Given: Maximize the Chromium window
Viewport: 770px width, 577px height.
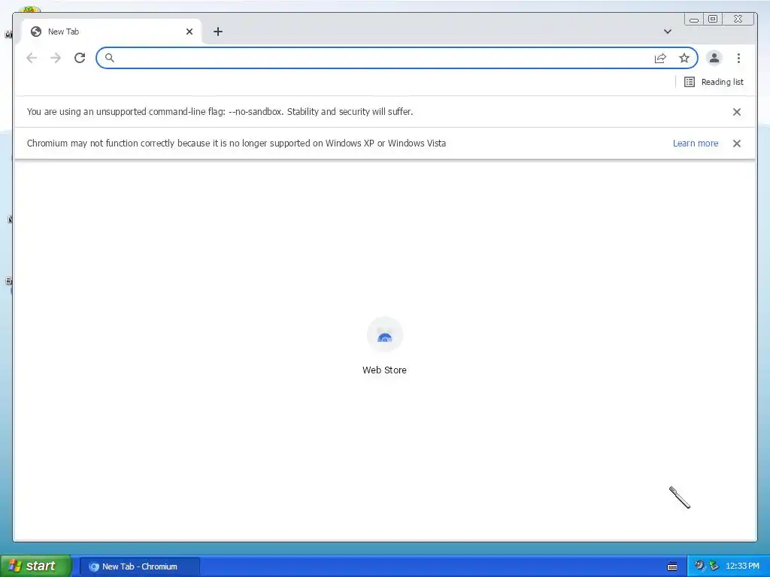Looking at the screenshot, I should pos(713,19).
